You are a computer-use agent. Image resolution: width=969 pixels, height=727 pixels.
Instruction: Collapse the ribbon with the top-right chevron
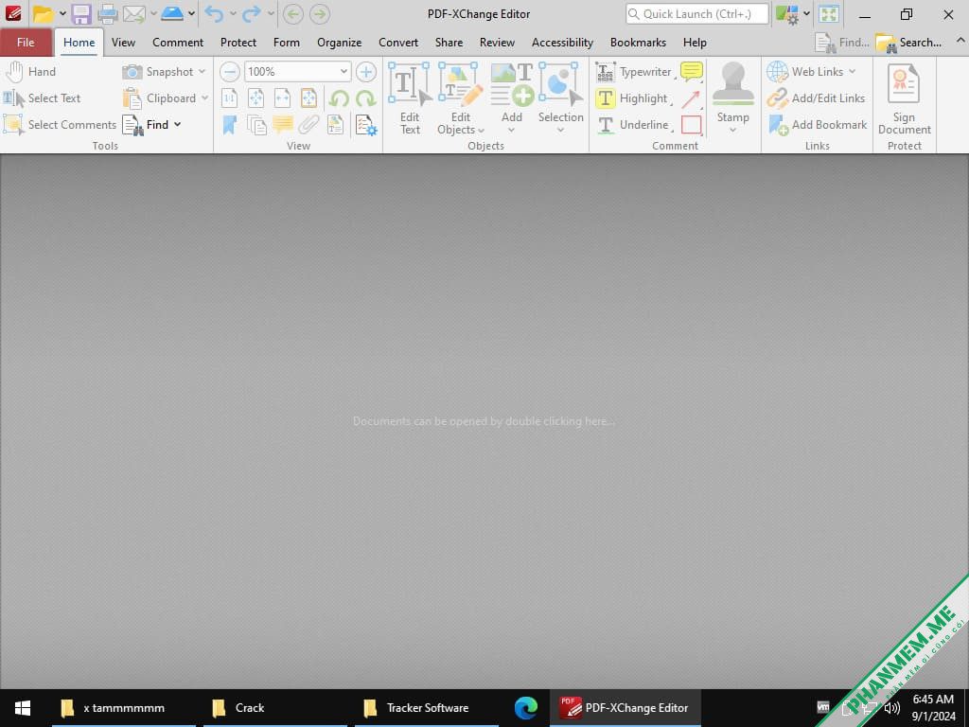(x=960, y=40)
